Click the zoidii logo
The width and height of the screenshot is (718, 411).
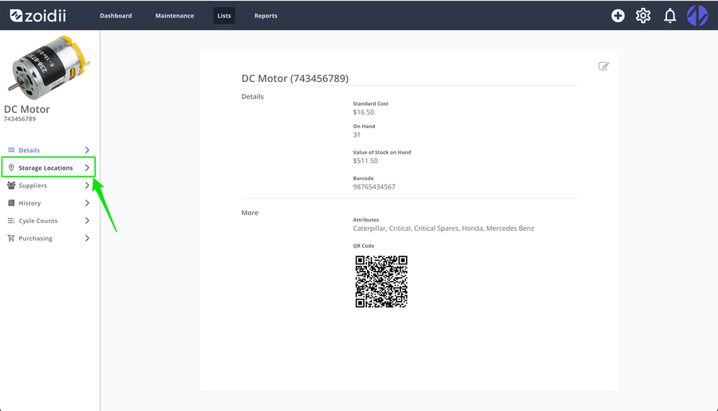point(38,16)
